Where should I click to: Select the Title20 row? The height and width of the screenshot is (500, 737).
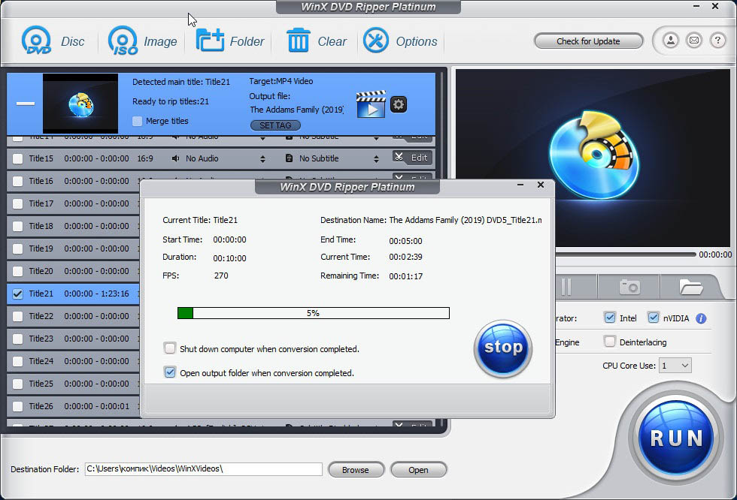point(73,271)
